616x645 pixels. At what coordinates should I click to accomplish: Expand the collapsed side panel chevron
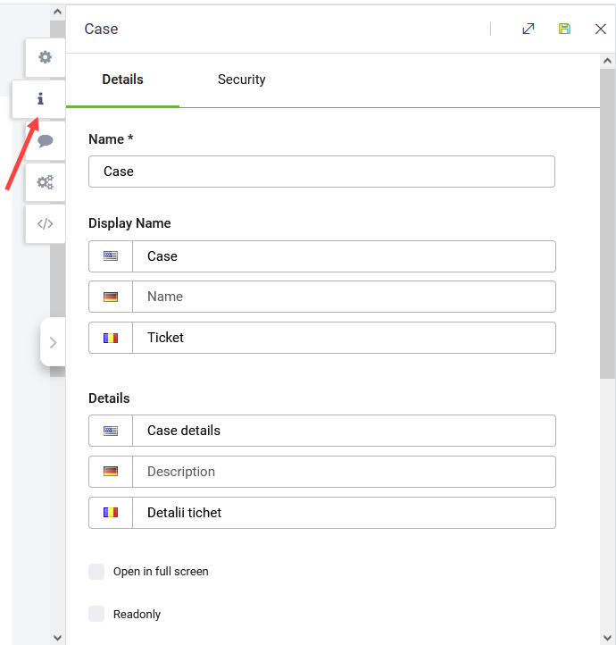coord(53,342)
